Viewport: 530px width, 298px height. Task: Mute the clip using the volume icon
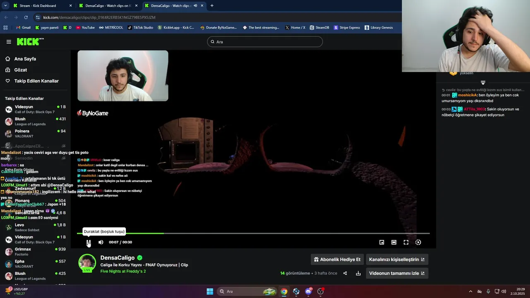101,242
